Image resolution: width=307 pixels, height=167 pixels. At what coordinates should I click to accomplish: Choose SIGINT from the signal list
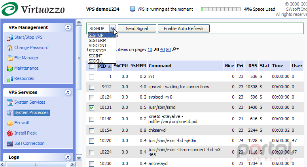coord(102,56)
